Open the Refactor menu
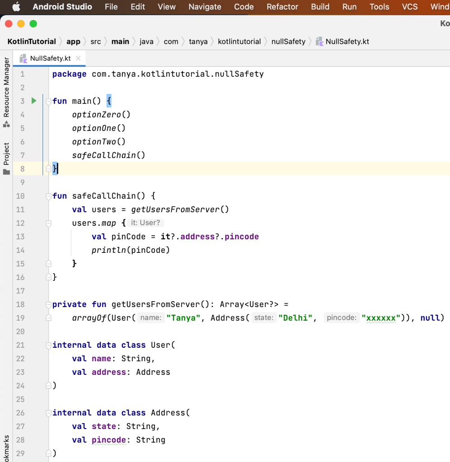 [282, 7]
